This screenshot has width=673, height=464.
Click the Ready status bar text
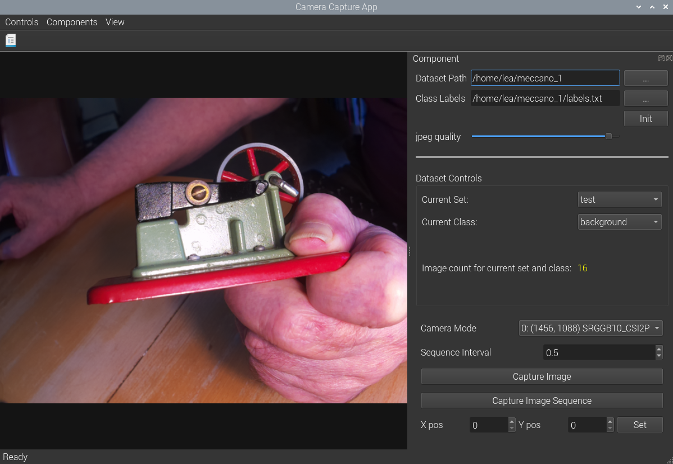(15, 457)
